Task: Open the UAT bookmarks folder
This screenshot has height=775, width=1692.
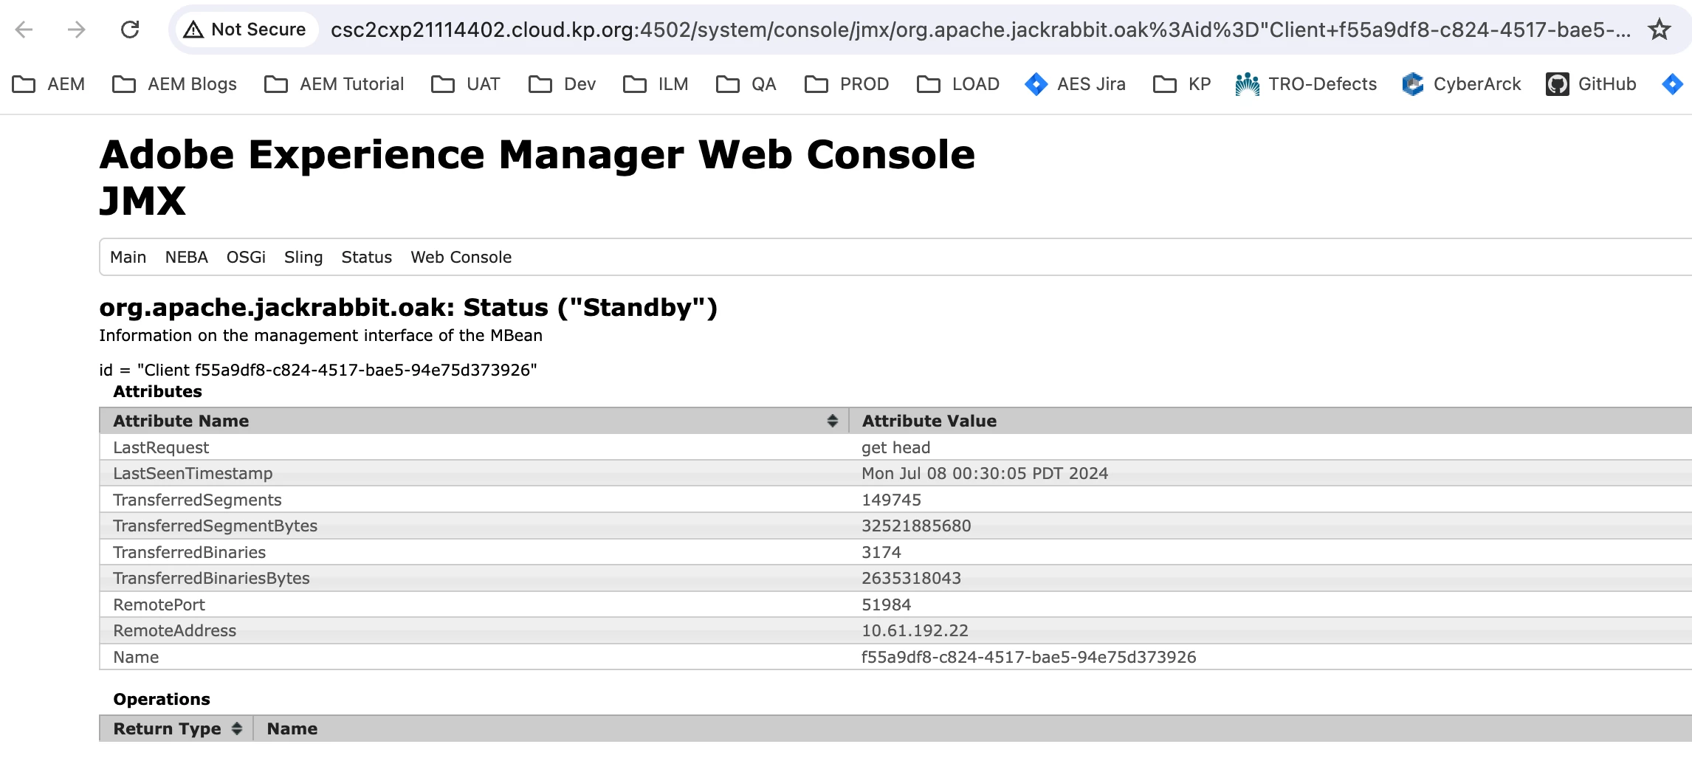Action: tap(466, 84)
